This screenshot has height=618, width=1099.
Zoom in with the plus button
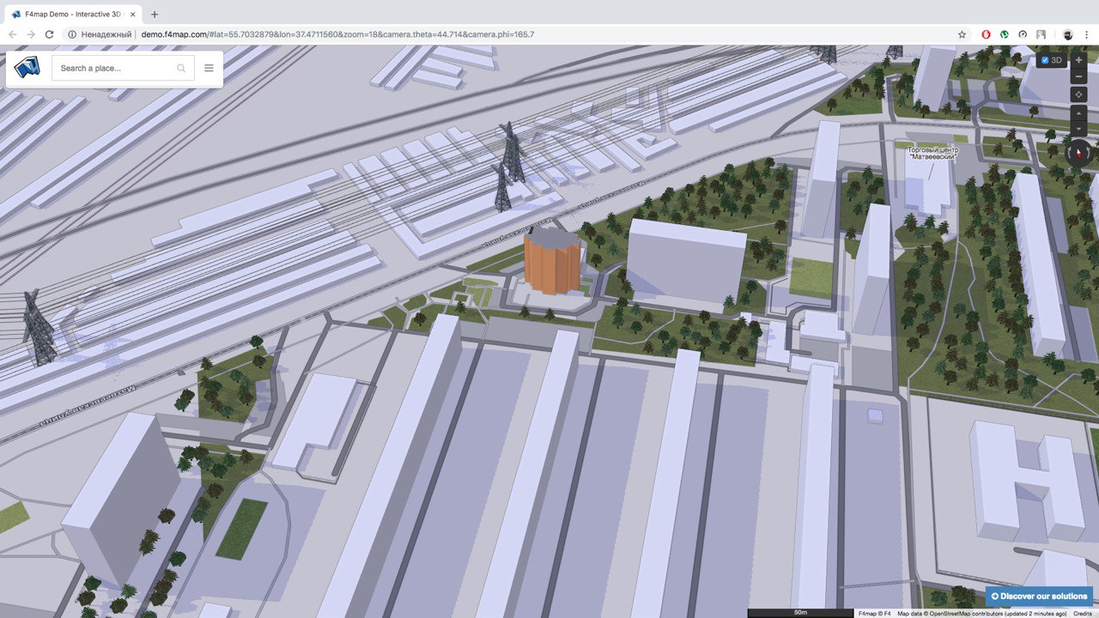point(1079,60)
